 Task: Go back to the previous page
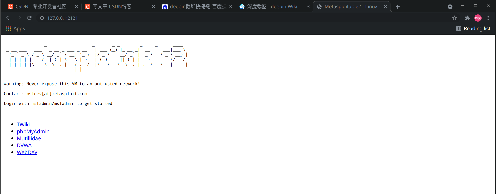point(8,18)
